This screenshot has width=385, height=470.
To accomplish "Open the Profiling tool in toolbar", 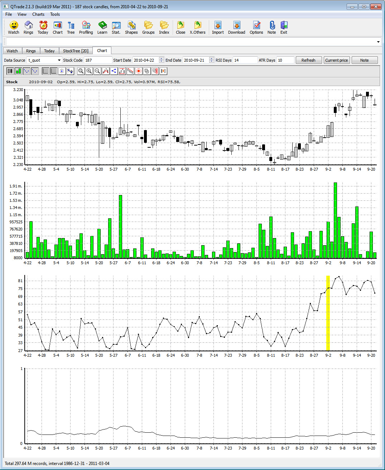I will (x=86, y=28).
